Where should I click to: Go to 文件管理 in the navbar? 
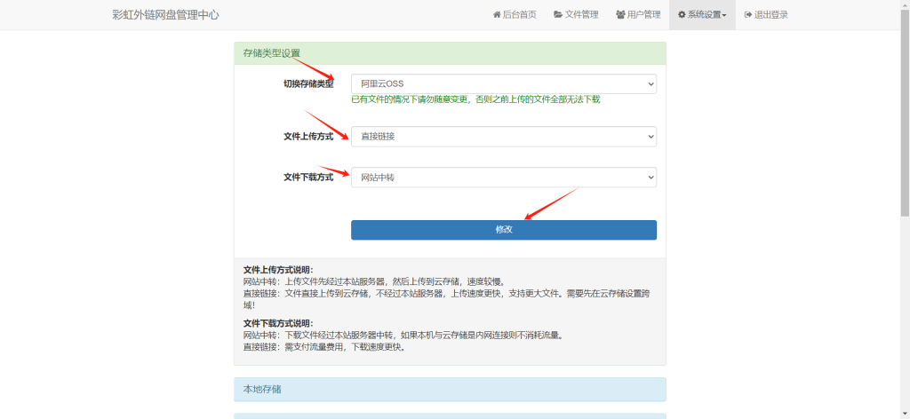[576, 15]
